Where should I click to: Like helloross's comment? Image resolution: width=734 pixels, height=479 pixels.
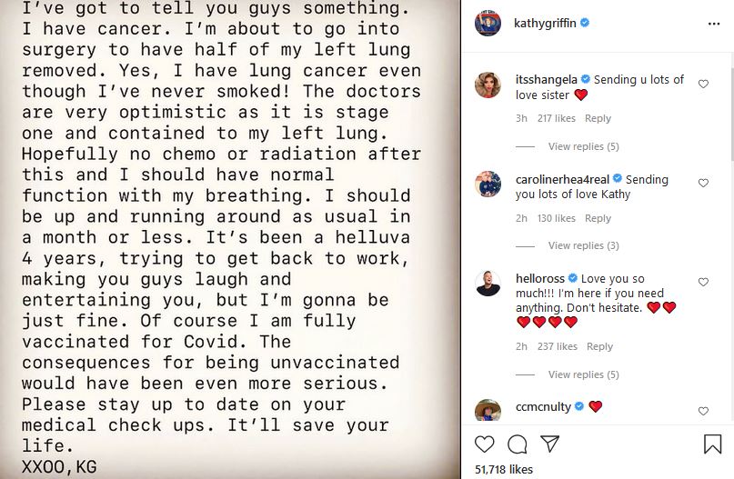(703, 282)
